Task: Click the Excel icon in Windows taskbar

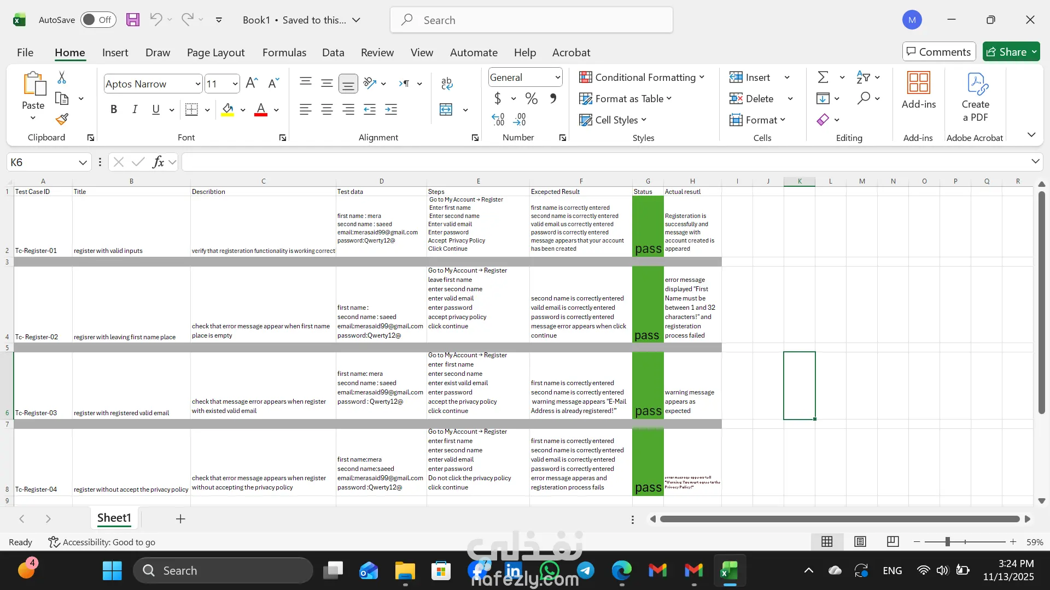Action: click(x=729, y=571)
